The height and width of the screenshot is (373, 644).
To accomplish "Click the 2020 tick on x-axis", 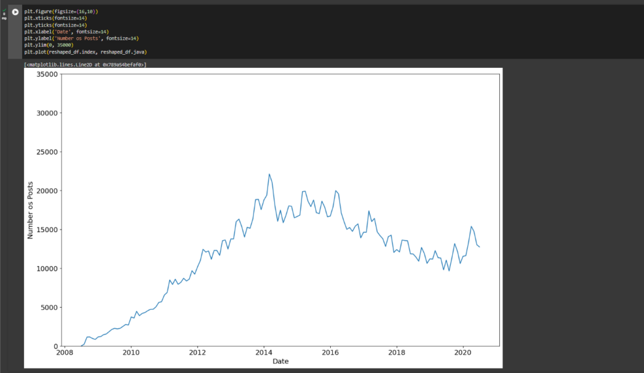I will pyautogui.click(x=464, y=352).
